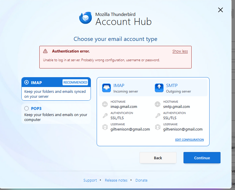Collapse error details with Show less
Image resolution: width=235 pixels, height=190 pixels.
(180, 51)
